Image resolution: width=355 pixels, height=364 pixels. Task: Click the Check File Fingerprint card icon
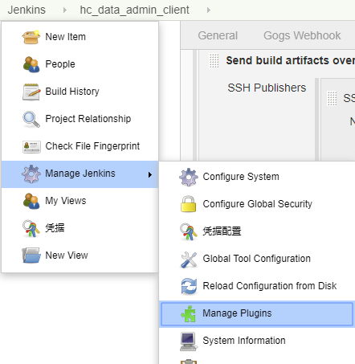tap(31, 147)
